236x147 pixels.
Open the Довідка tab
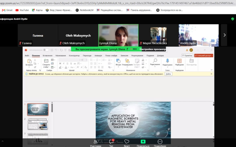pyautogui.click(x=160, y=56)
